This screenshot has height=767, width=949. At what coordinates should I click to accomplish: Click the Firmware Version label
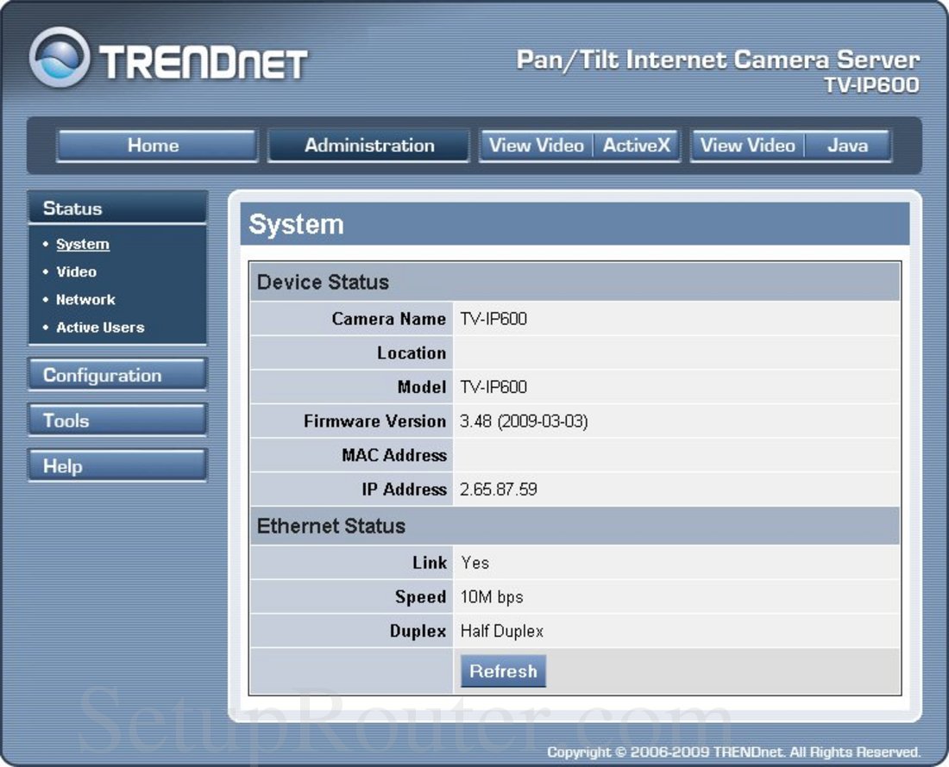point(374,421)
